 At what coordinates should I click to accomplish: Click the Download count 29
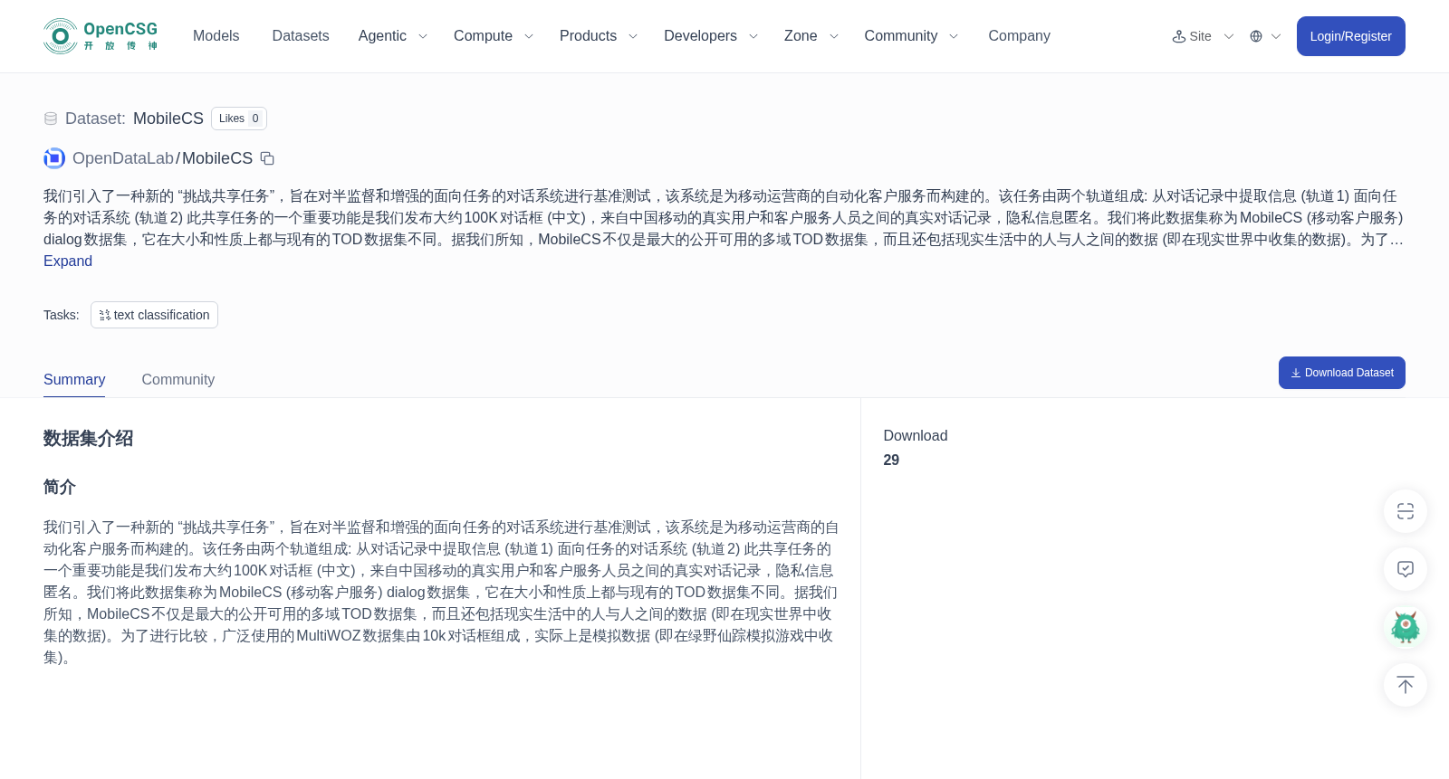[x=891, y=461]
